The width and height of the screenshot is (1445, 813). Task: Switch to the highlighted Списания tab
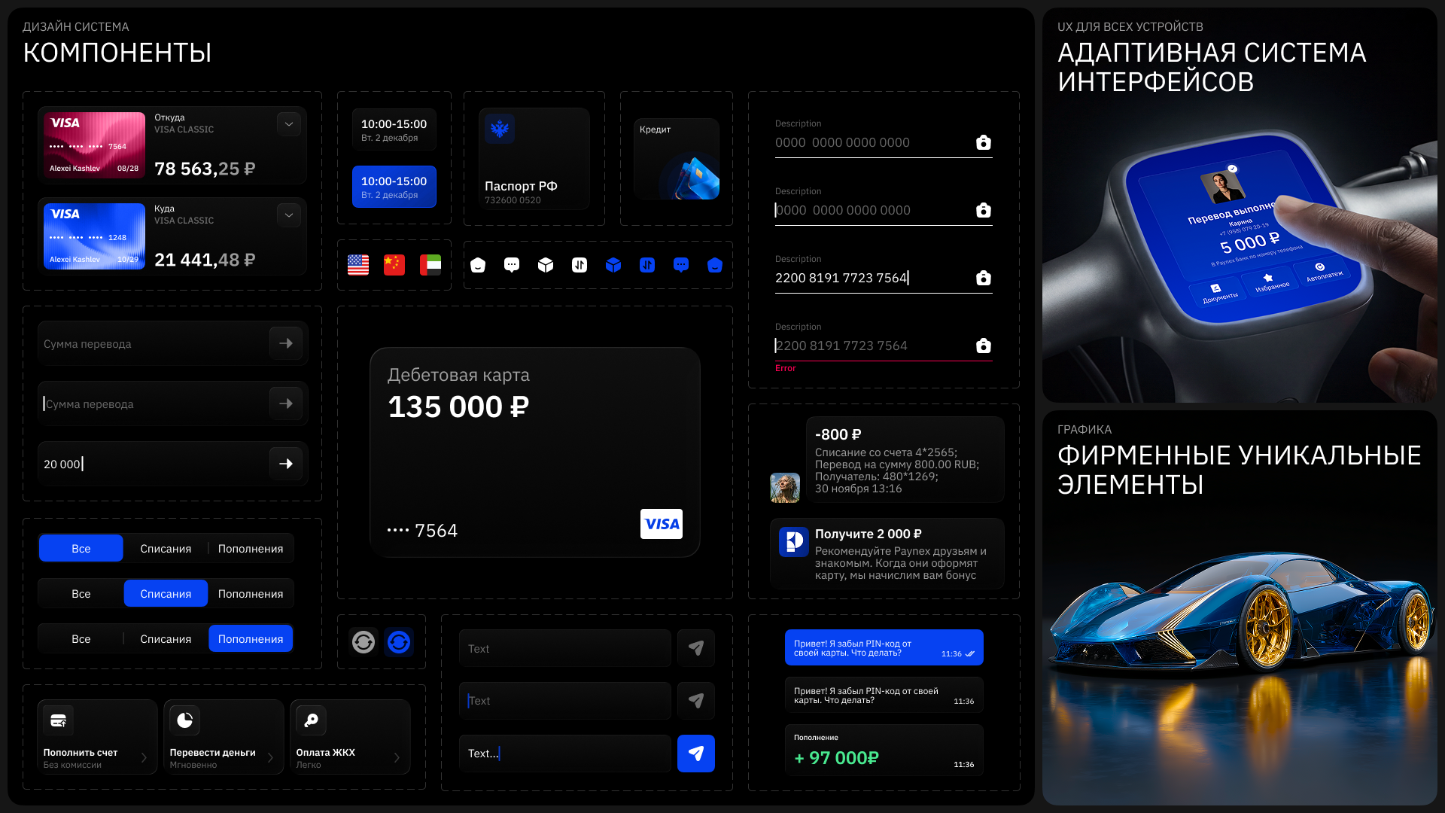166,594
